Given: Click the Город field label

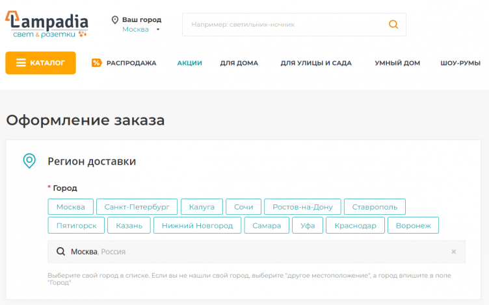Looking at the screenshot, I should click(x=65, y=188).
